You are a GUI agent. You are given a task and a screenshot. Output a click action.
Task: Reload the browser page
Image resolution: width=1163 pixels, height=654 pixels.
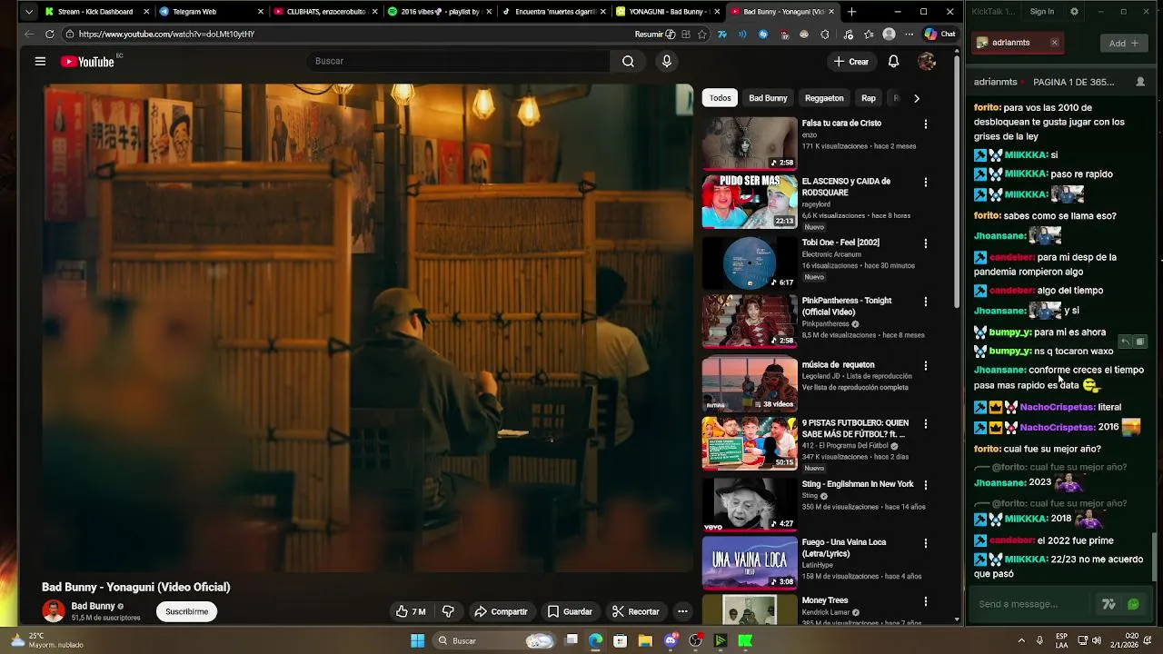click(49, 34)
